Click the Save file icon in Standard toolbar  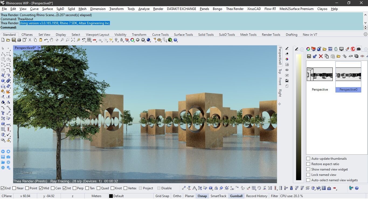pos(13,40)
